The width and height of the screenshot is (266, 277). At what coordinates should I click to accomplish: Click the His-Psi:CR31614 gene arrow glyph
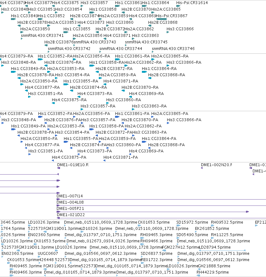tap(178, 6)
